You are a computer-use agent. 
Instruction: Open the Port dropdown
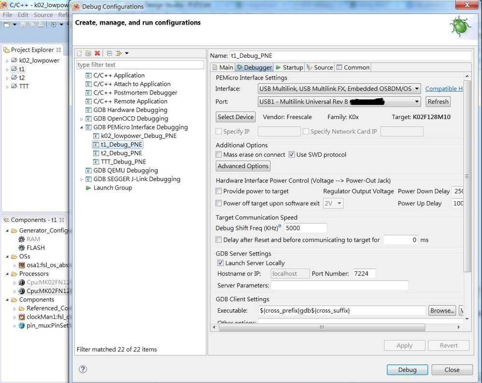(x=340, y=102)
